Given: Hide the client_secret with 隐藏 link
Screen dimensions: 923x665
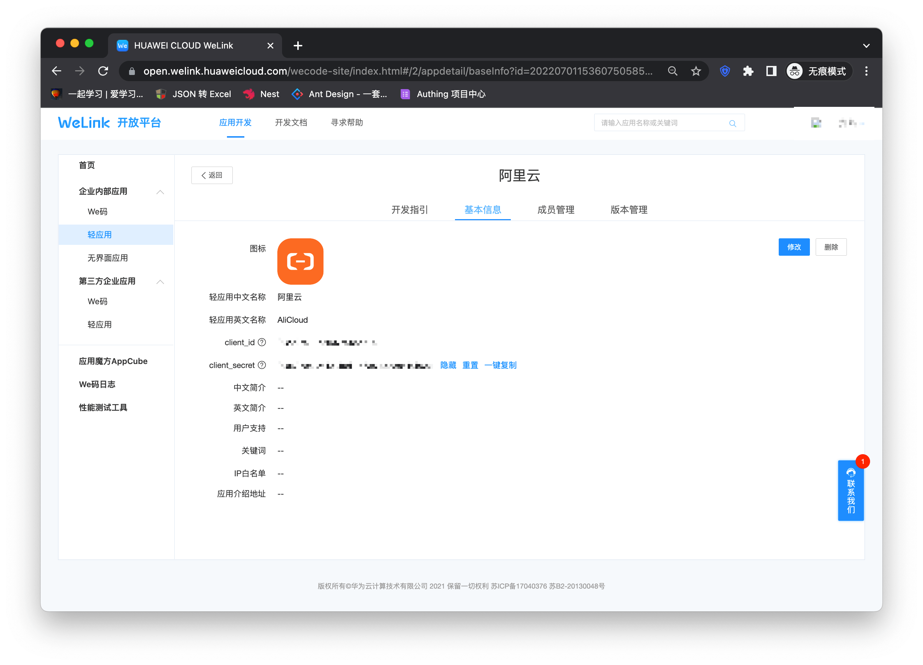Looking at the screenshot, I should 448,365.
